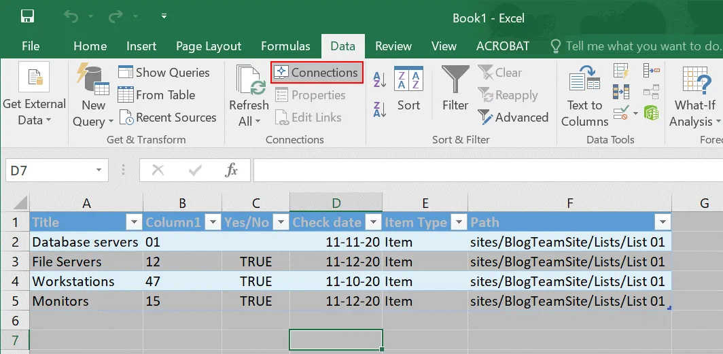This screenshot has width=723, height=354.
Task: Click the Advanced filter option
Action: [513, 118]
